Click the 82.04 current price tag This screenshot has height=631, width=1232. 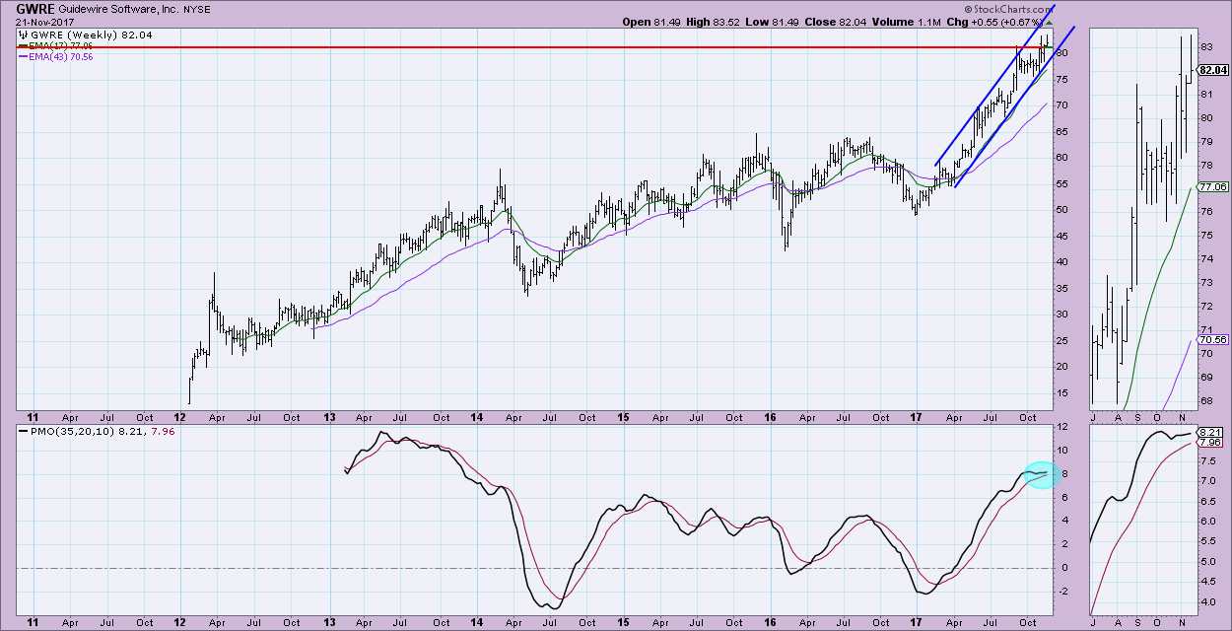click(1211, 70)
